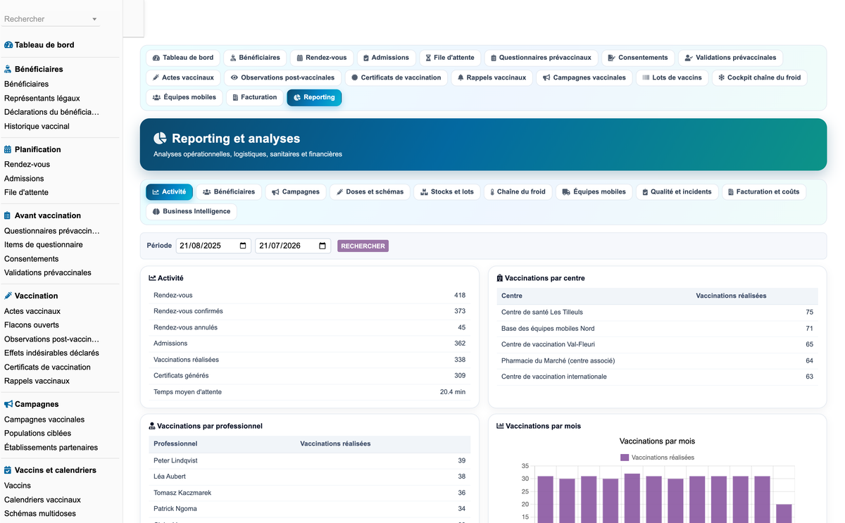Go to Rendez-vous in top navigation
Image resolution: width=845 pixels, height=523 pixels.
(x=321, y=58)
